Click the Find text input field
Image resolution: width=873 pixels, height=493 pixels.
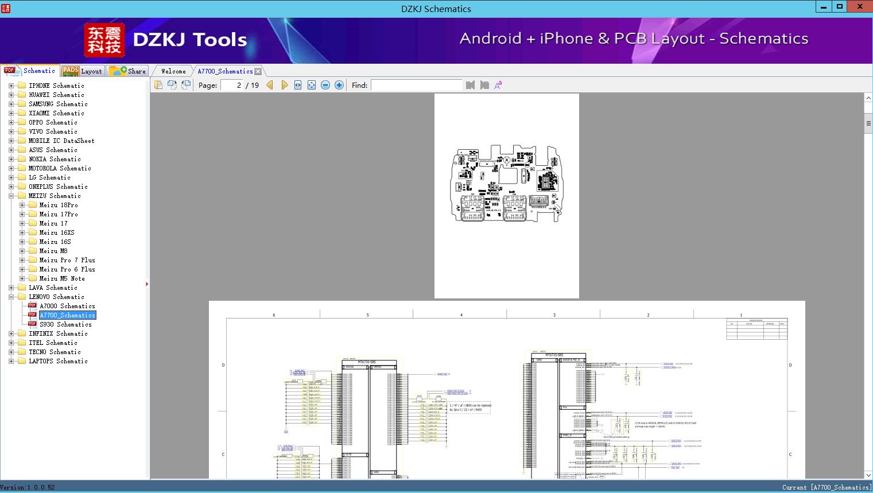click(416, 85)
